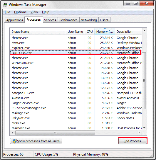The image size is (156, 160).
Task: Sort by the Memory column header
Action: click(105, 32)
